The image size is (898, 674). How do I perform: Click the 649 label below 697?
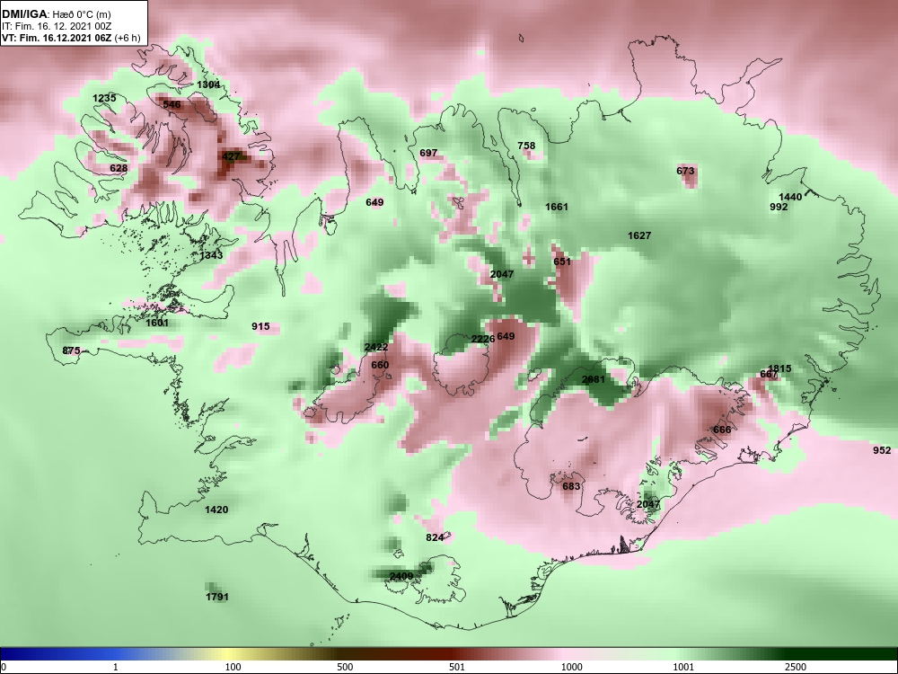pyautogui.click(x=374, y=202)
